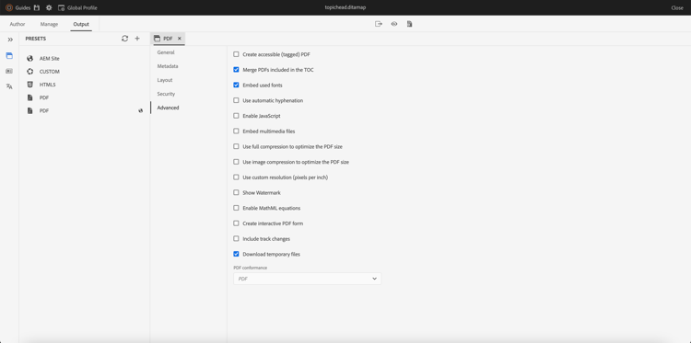Click the save disk icon in header
This screenshot has height=343, width=691.
tap(37, 8)
